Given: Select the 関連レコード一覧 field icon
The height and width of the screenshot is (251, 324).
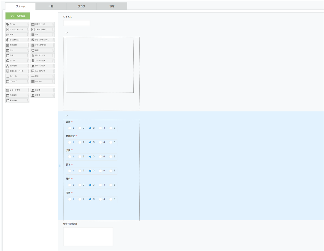Looking at the screenshot, I should (x=8, y=71).
